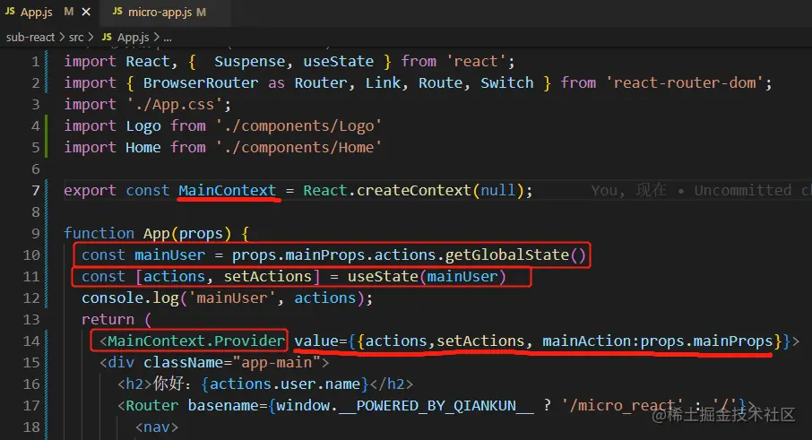Image resolution: width=812 pixels, height=440 pixels.
Task: Click '__POWERED_BY_QIANKUN__' on line 17
Action: pos(436,405)
